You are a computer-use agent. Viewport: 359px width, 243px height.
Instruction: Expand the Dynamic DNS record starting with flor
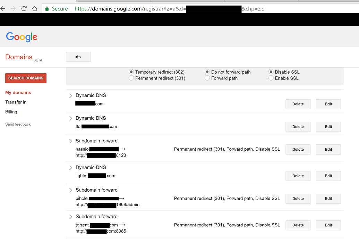click(71, 118)
